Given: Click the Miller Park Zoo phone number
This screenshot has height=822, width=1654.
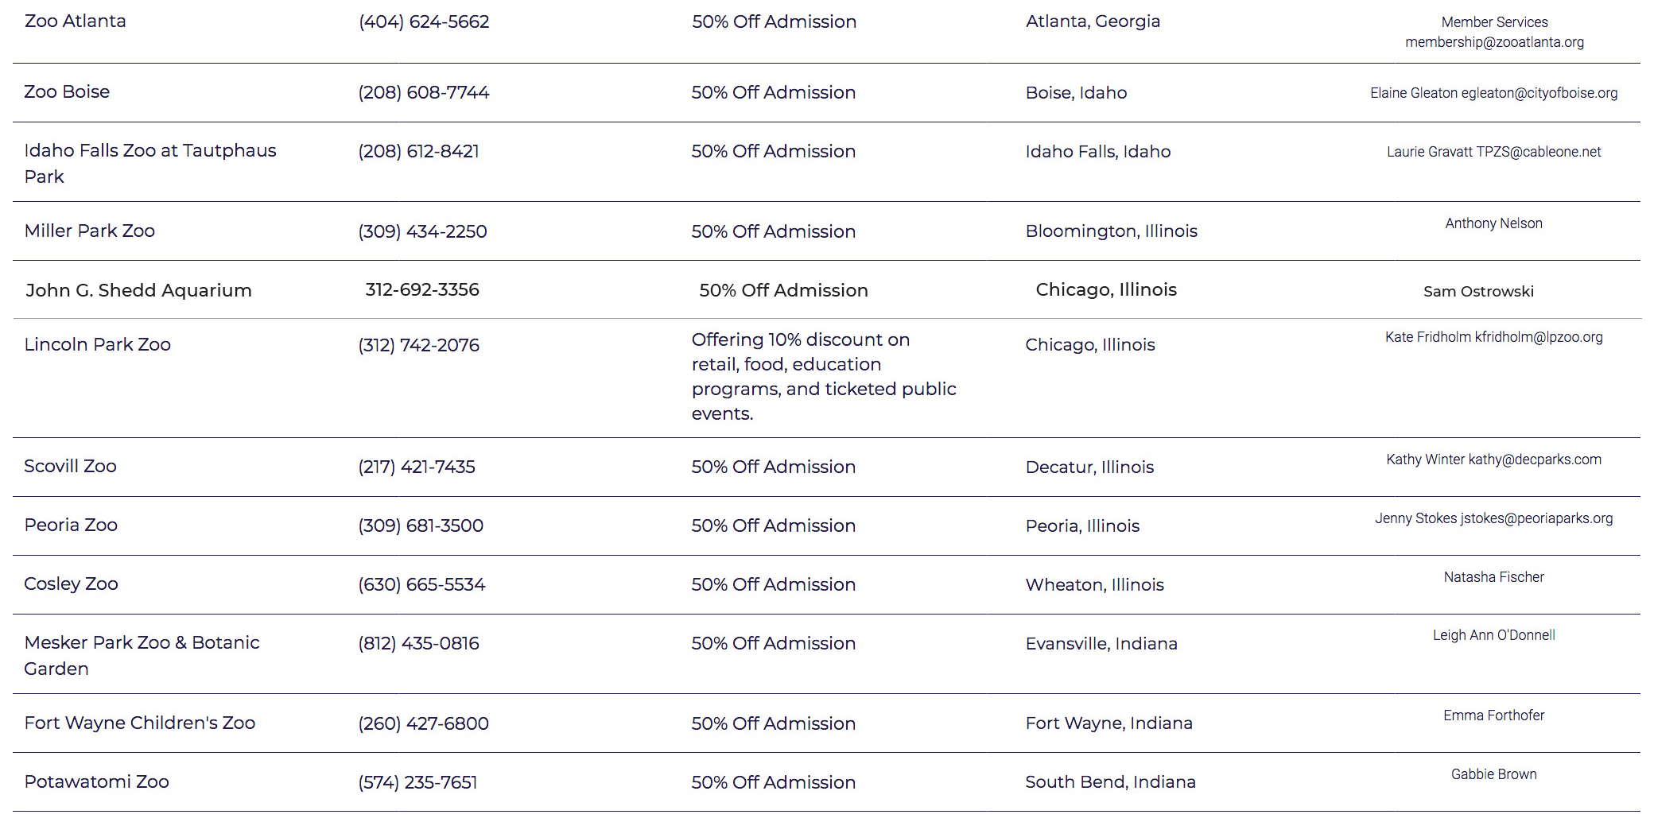Looking at the screenshot, I should [x=422, y=231].
